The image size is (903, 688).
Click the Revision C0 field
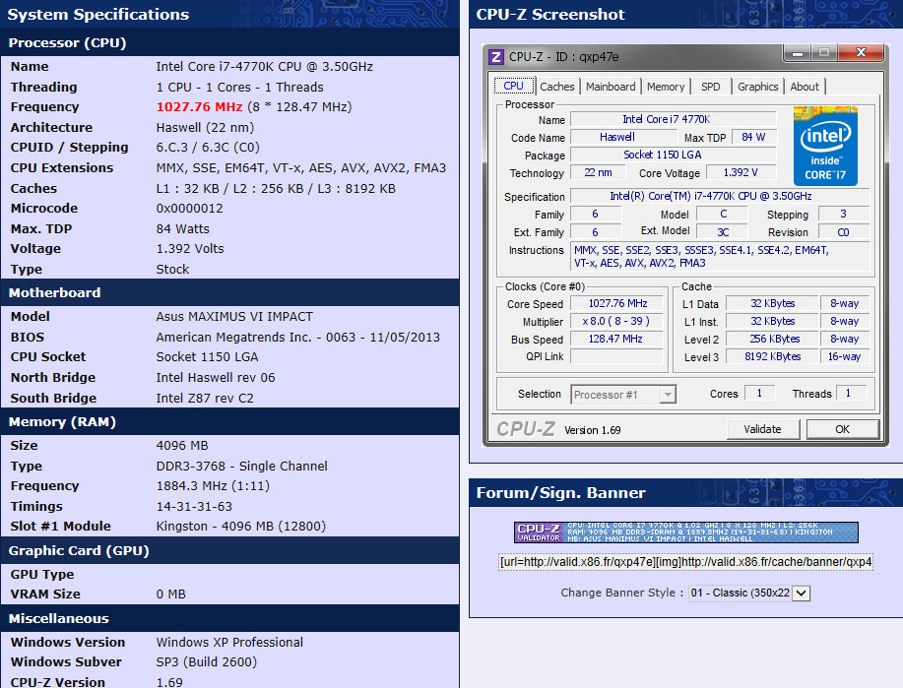tap(843, 232)
